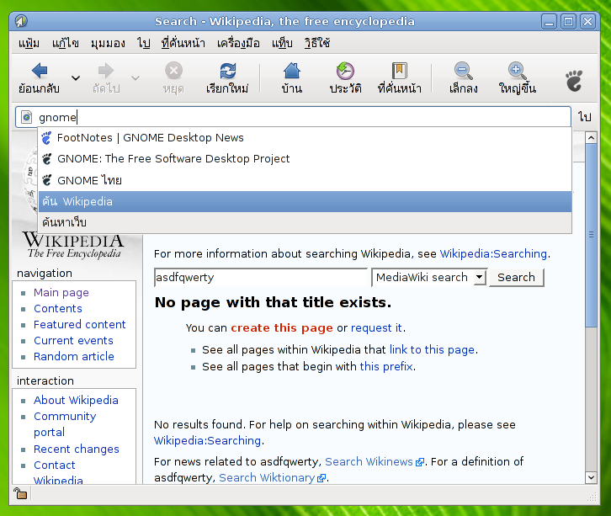Open About Wikipedia link

[76, 400]
